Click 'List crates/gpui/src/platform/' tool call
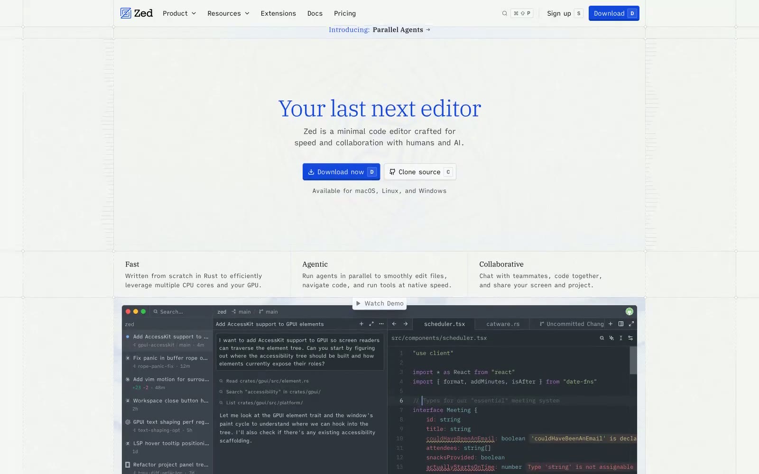Image resolution: width=759 pixels, height=474 pixels. (x=261, y=403)
